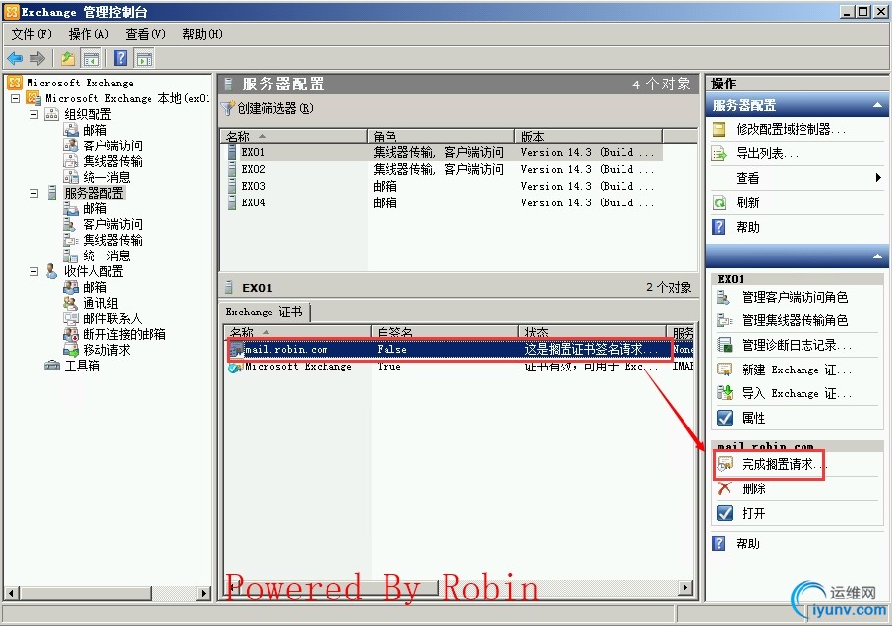Collapse the 服务器配置 actions section

pyautogui.click(x=878, y=105)
